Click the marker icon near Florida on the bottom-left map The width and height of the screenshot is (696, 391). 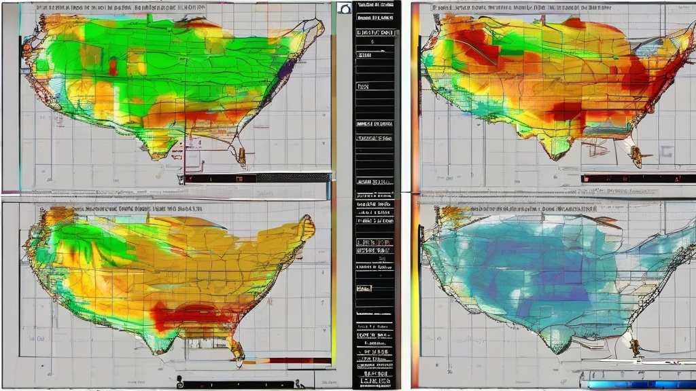(237, 349)
